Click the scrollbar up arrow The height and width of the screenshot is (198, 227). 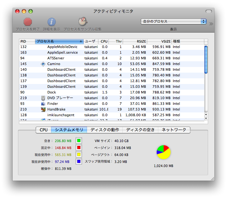click(x=206, y=114)
